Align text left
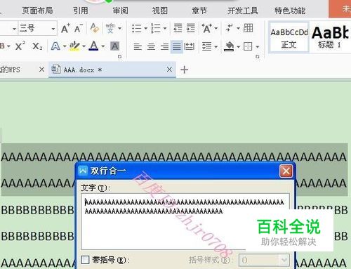This screenshot has width=351, height=269. 138,46
